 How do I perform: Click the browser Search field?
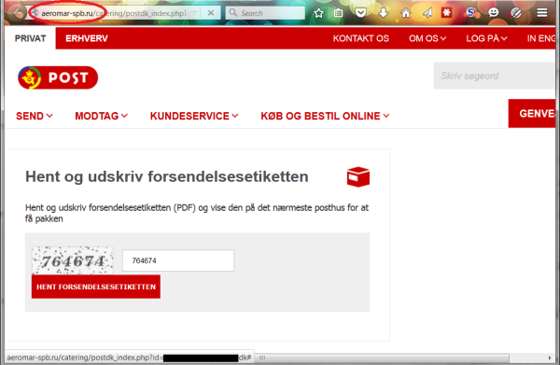tap(265, 13)
